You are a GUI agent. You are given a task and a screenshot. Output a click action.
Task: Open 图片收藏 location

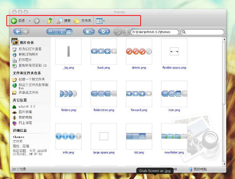25,112
